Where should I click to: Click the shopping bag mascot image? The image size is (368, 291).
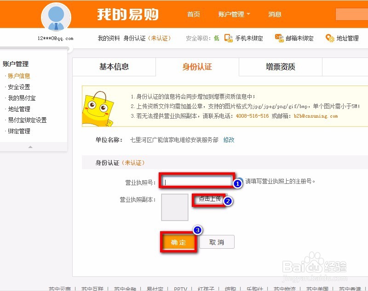pos(98,108)
